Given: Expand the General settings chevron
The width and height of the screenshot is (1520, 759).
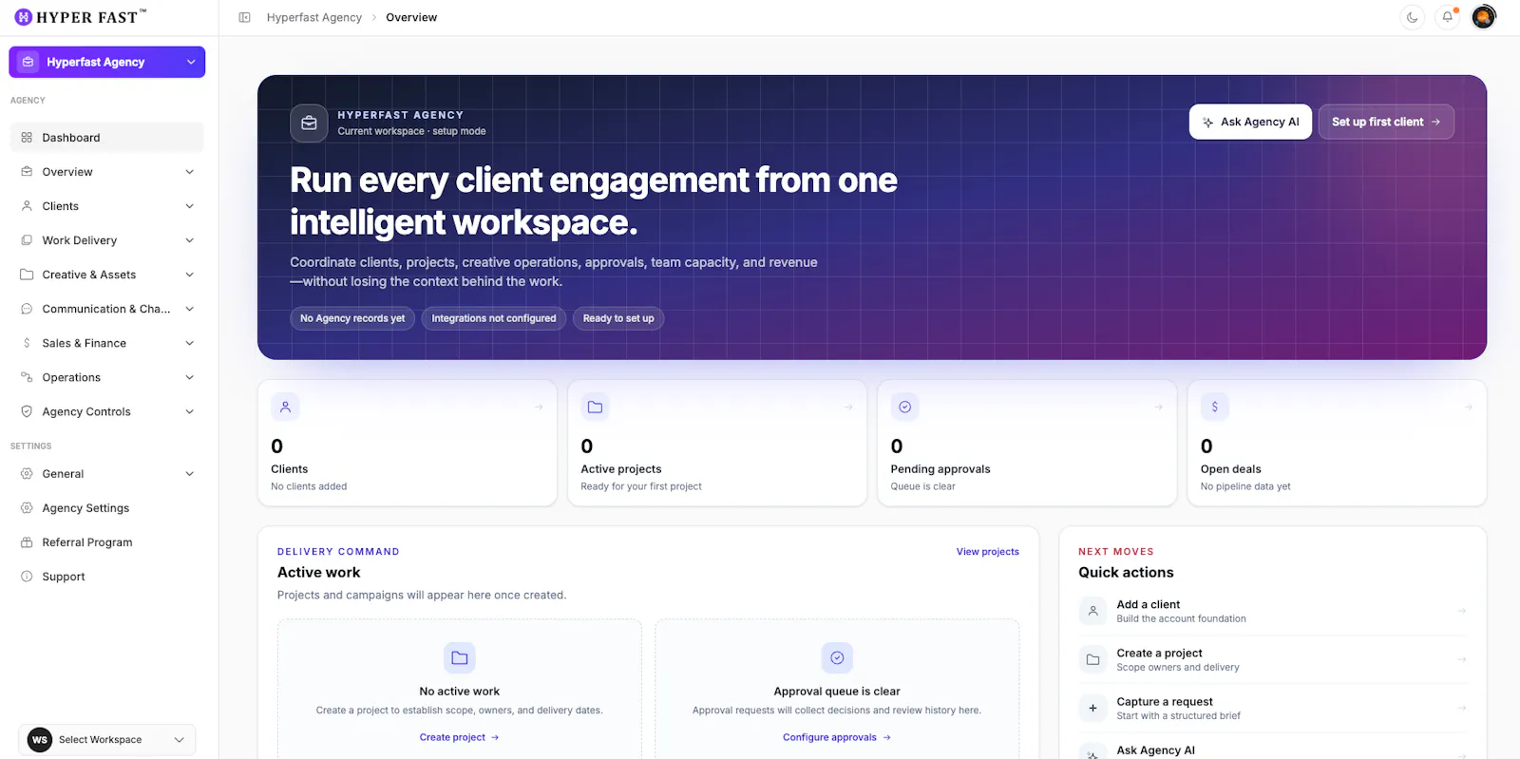Looking at the screenshot, I should click(190, 474).
